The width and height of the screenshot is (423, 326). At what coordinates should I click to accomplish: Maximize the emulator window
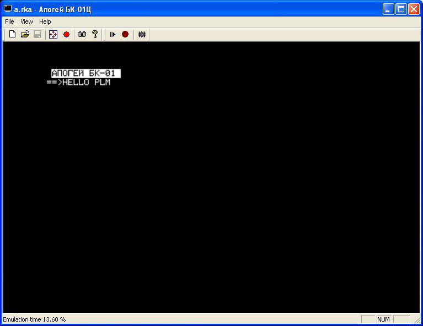(401, 9)
